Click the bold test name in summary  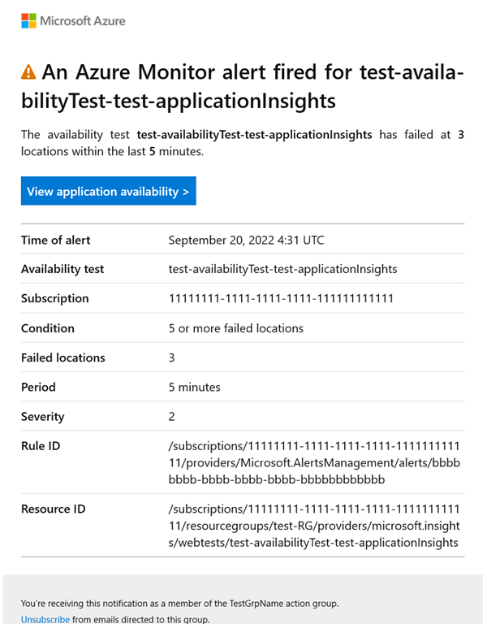coord(254,135)
